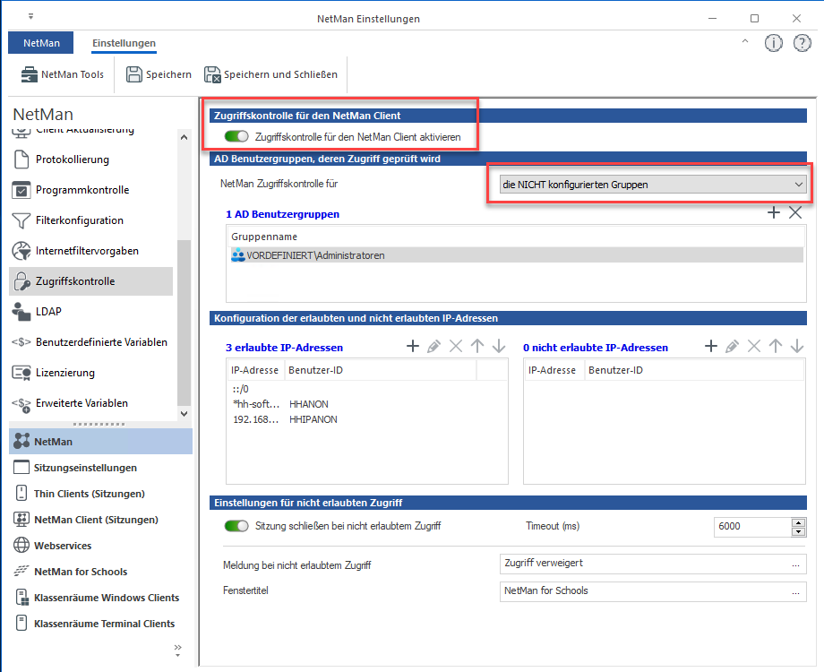Click Speichern und Schließen icon
Viewport: 824px width, 672px height.
click(211, 75)
